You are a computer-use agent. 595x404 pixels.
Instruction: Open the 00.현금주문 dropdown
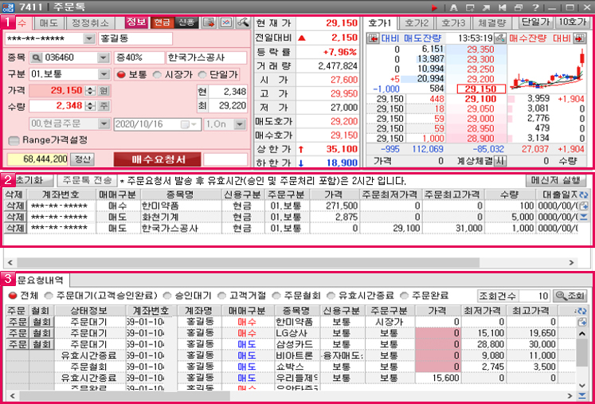coord(104,124)
